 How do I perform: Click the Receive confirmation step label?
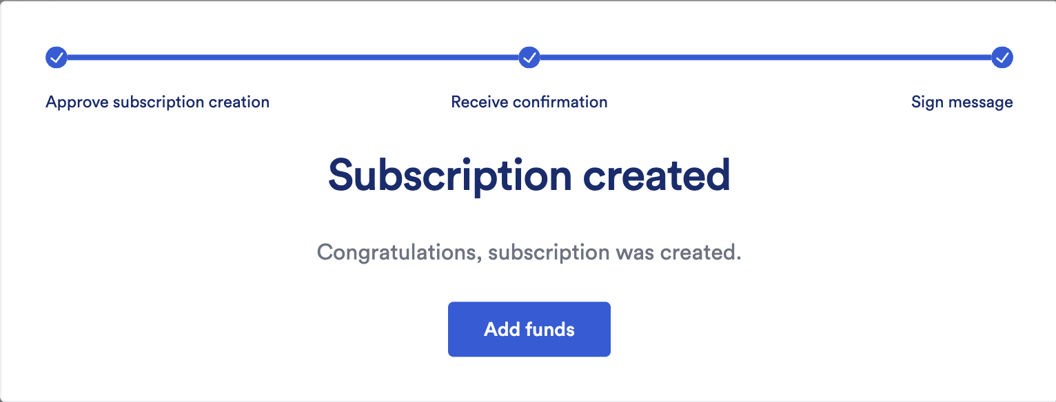click(x=529, y=103)
